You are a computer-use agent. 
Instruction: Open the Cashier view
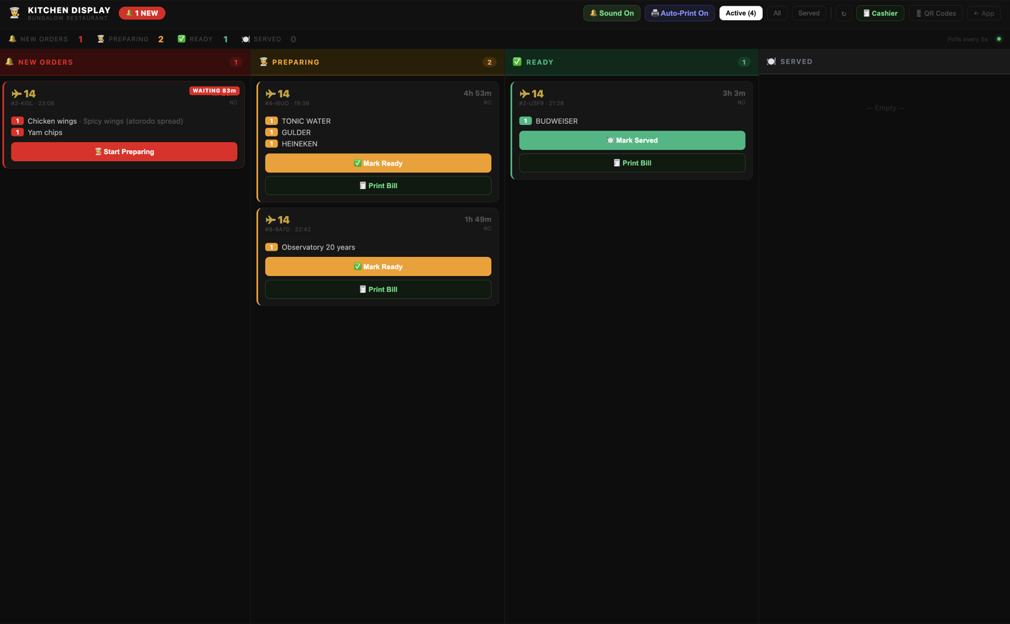(880, 13)
